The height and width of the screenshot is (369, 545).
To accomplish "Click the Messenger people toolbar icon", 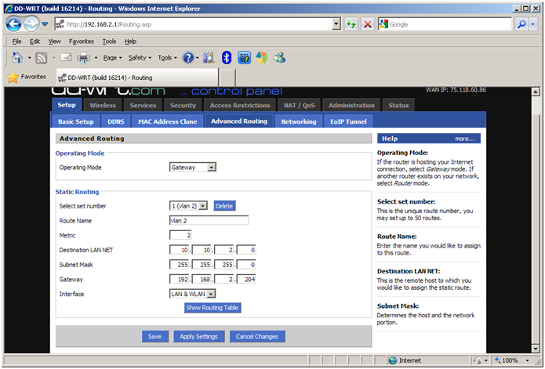I will pos(279,58).
